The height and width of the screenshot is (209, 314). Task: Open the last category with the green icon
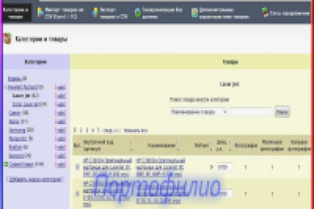click(x=21, y=165)
